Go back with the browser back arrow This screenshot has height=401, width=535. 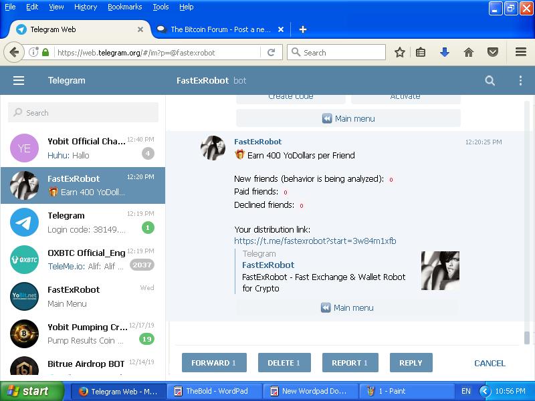14,53
